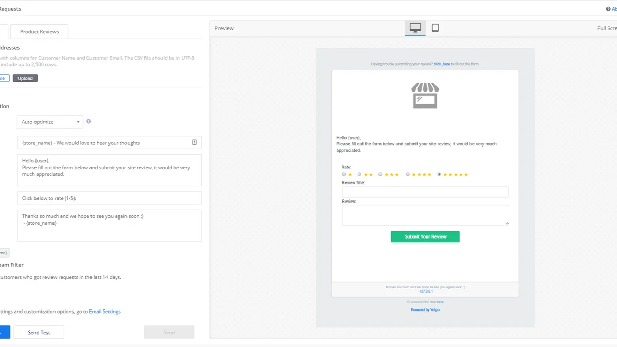Click insert-variable icon inside subject field
The image size is (617, 347).
(x=194, y=142)
